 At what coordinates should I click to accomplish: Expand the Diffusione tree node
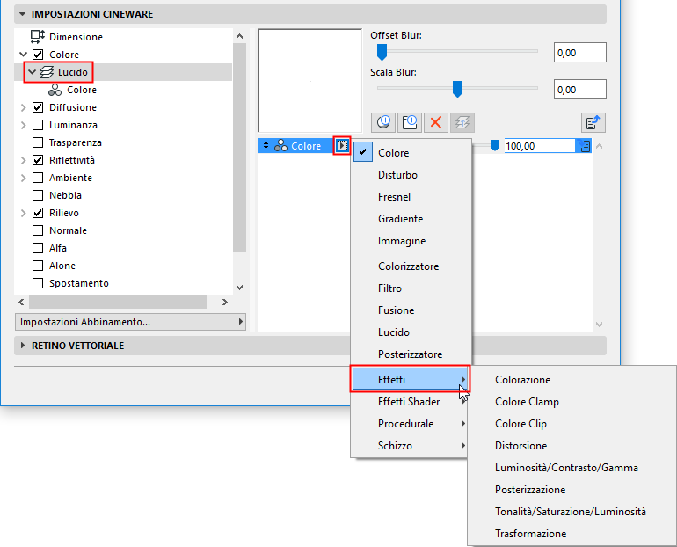click(x=24, y=107)
